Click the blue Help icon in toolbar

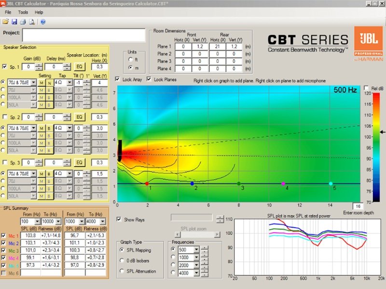point(43,22)
